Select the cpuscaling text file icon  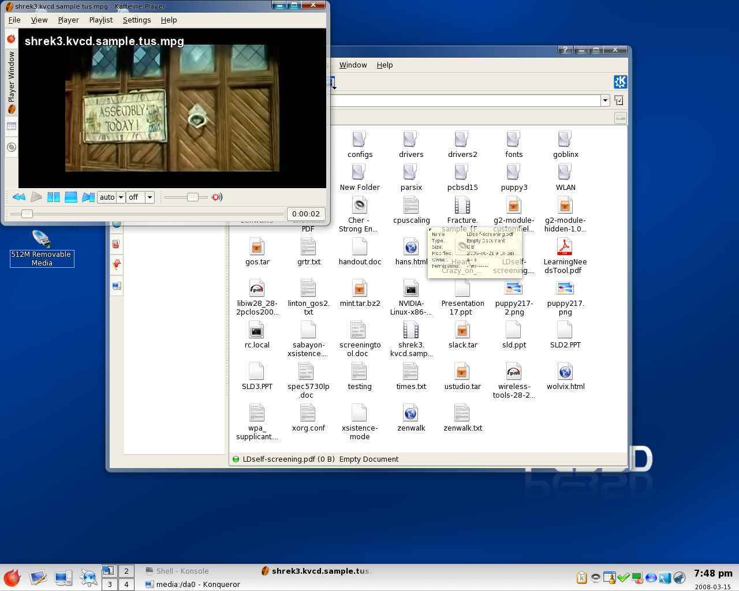click(x=410, y=205)
